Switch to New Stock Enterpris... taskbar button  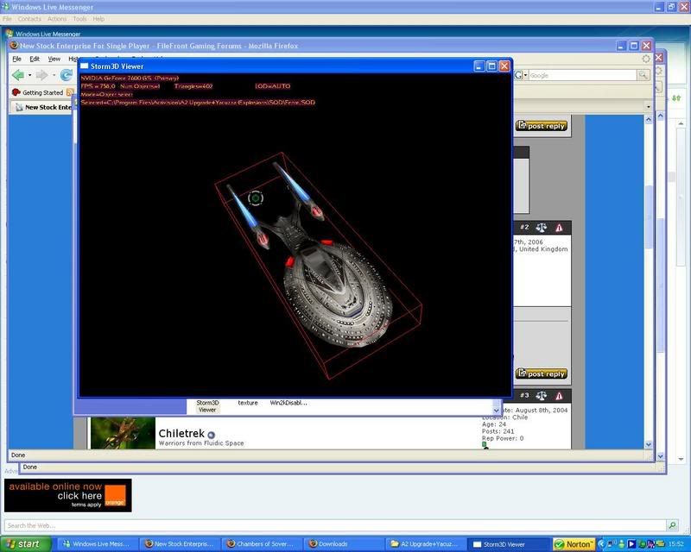pyautogui.click(x=180, y=544)
